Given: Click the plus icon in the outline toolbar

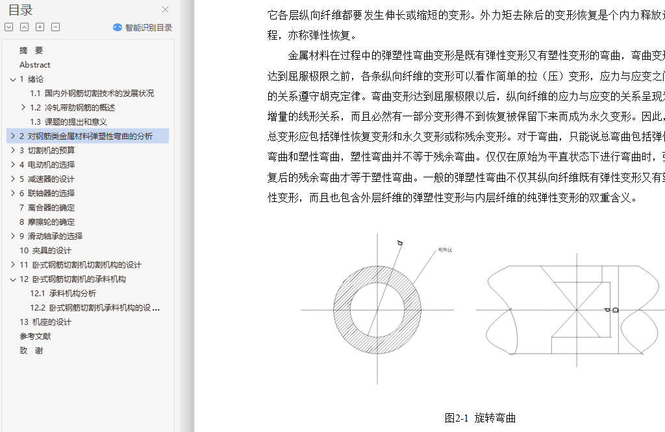Looking at the screenshot, I should pos(40,27).
